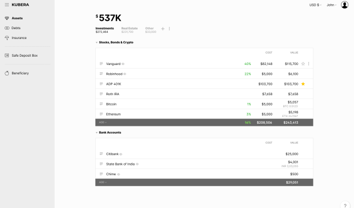Click the Assets diamond icon

[x=7, y=18]
